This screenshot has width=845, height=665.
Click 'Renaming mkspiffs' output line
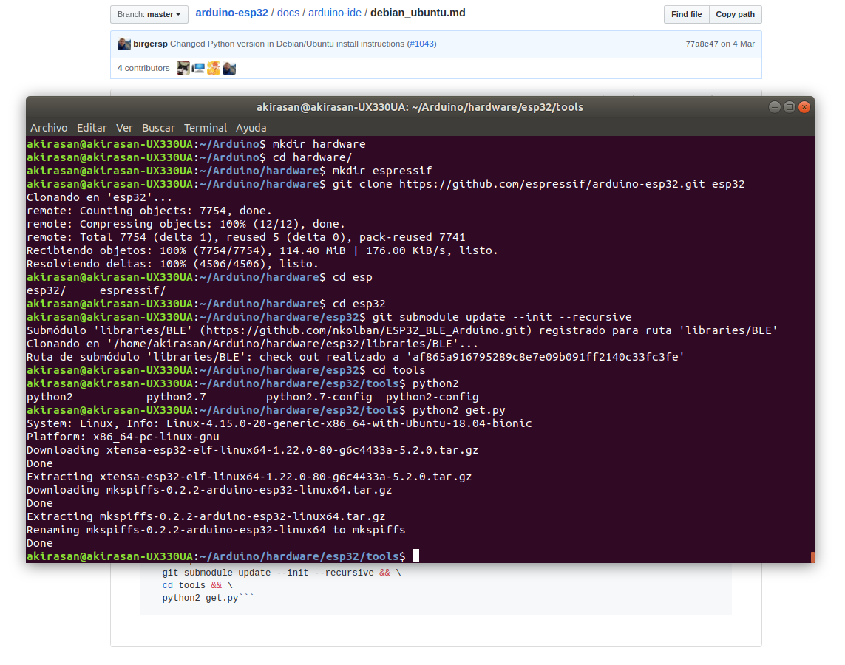point(216,529)
